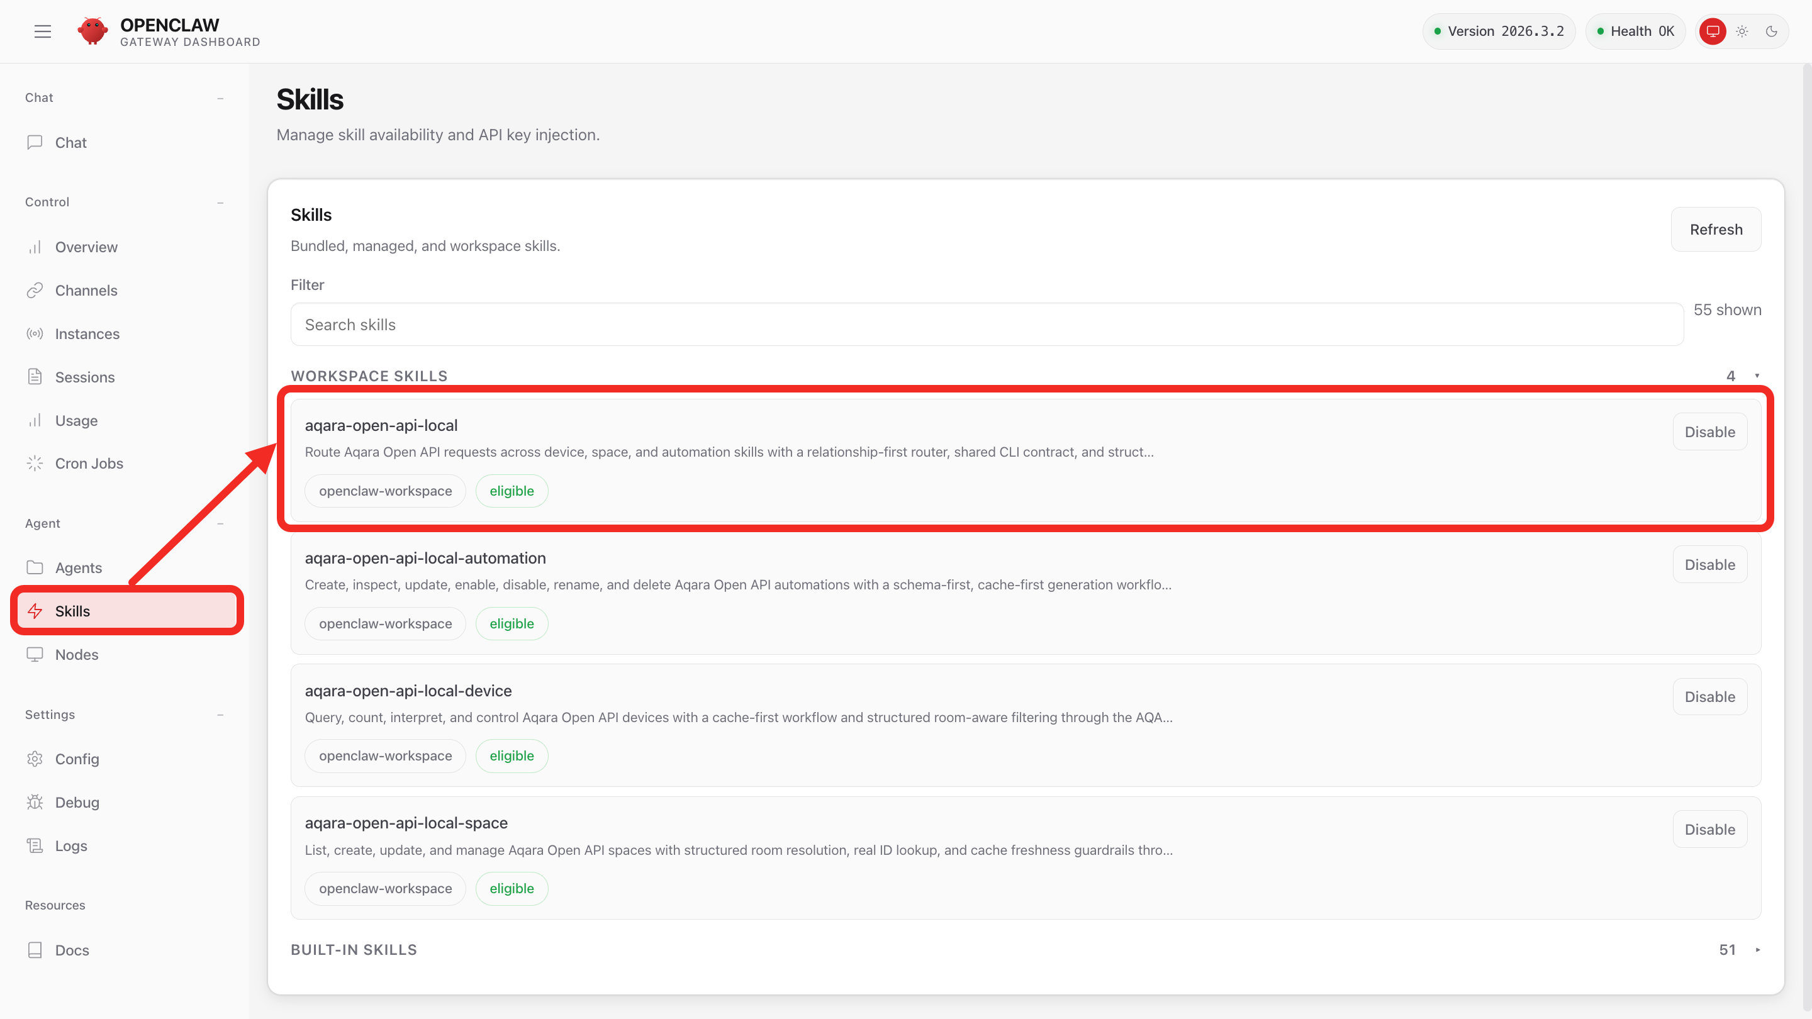The image size is (1812, 1019).
Task: Click the aqara-open-api-local-automation skill title
Action: coord(425,558)
